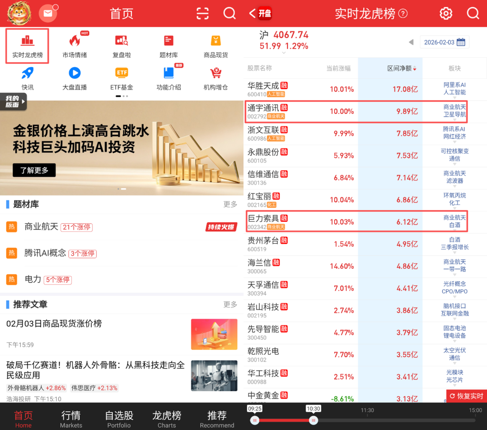Open settings gear in 实时龙虎榜 header
Image resolution: width=487 pixels, height=430 pixels.
pos(446,13)
